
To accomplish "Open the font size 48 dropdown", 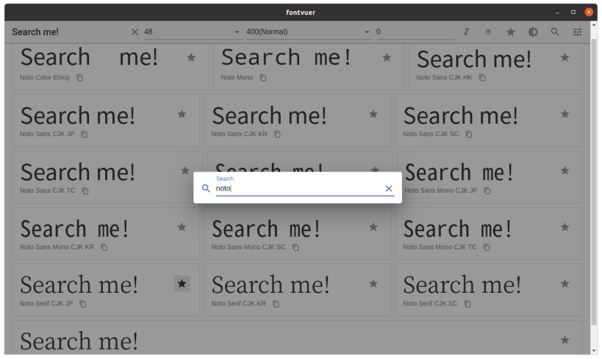I will click(193, 32).
